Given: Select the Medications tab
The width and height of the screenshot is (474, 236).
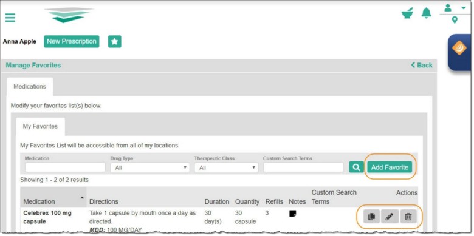Looking at the screenshot, I should point(30,87).
